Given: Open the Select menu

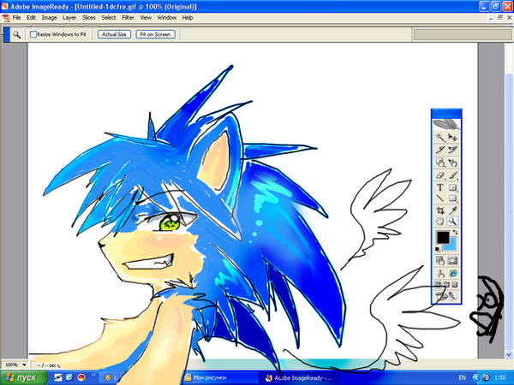Looking at the screenshot, I should point(109,18).
